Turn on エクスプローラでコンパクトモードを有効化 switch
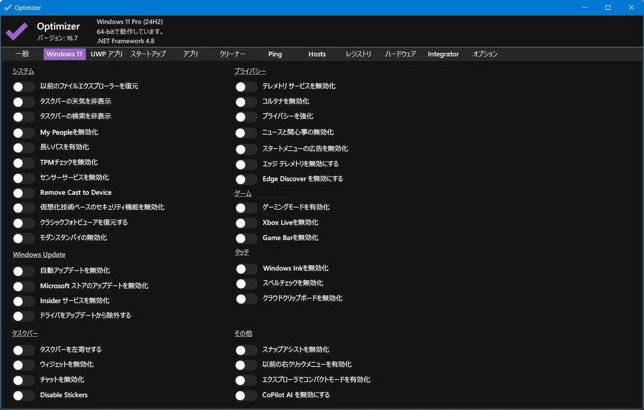The height and width of the screenshot is (410, 644). point(246,380)
